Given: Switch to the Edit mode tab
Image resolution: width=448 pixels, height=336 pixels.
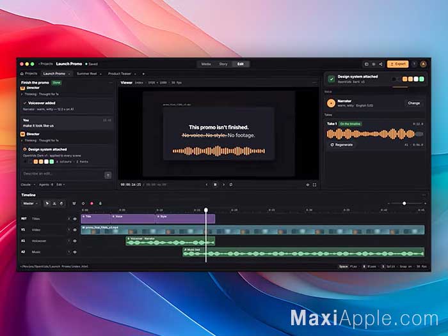Looking at the screenshot, I should click(240, 64).
